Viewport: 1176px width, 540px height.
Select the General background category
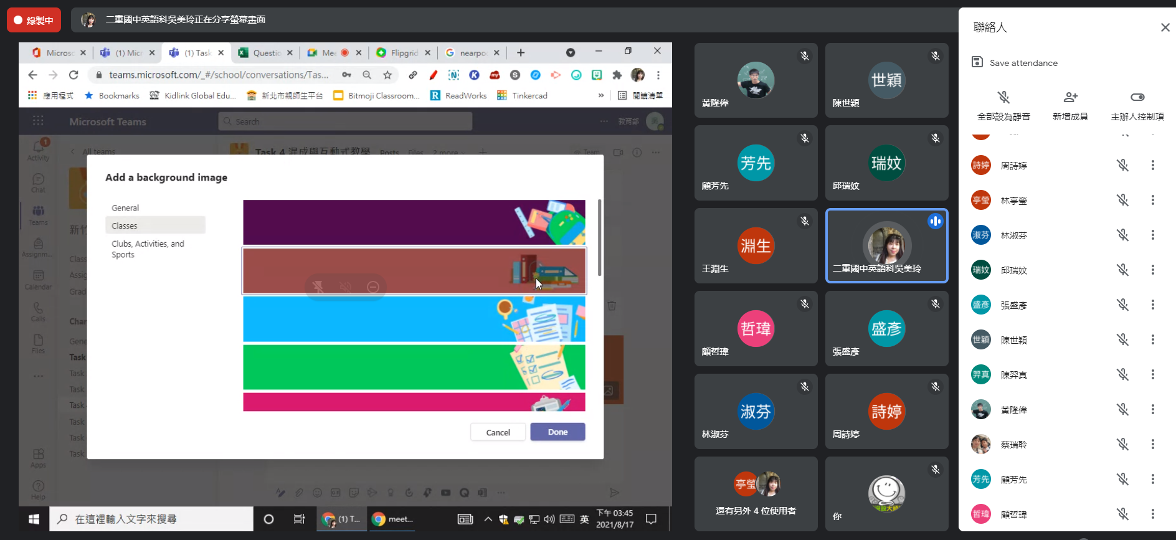pos(125,208)
